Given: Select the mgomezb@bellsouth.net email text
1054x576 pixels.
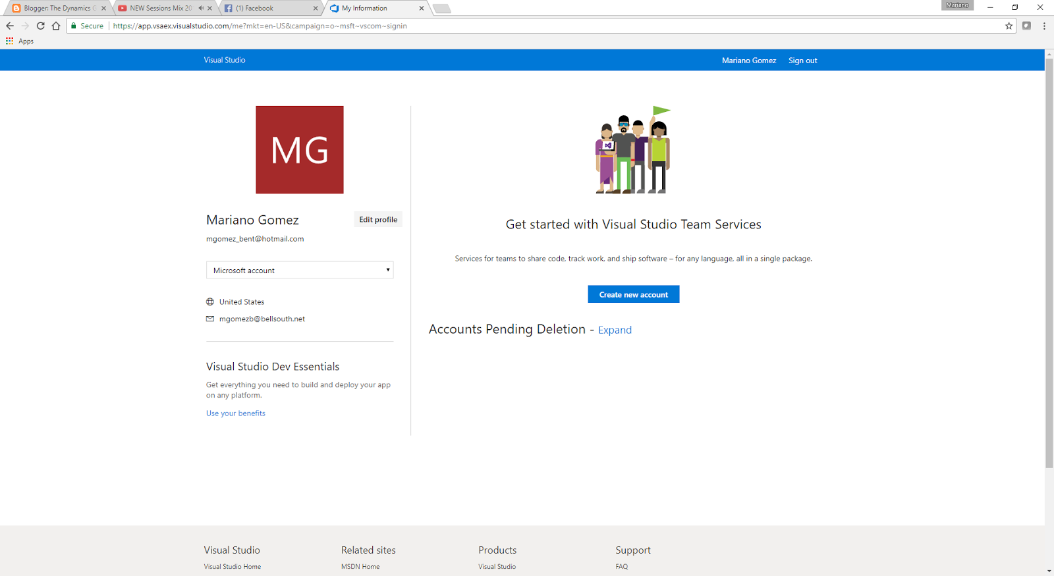Looking at the screenshot, I should point(262,319).
